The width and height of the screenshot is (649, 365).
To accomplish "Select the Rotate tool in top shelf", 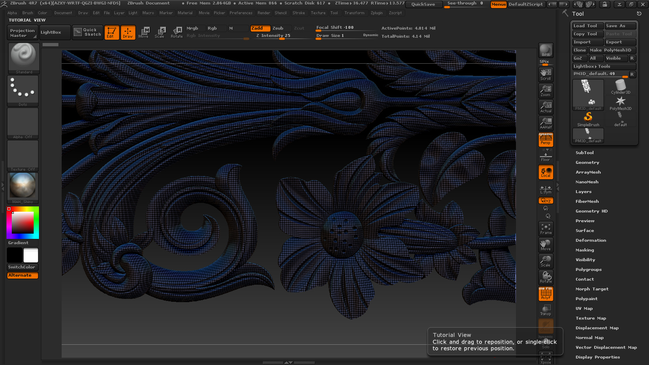I will [177, 32].
